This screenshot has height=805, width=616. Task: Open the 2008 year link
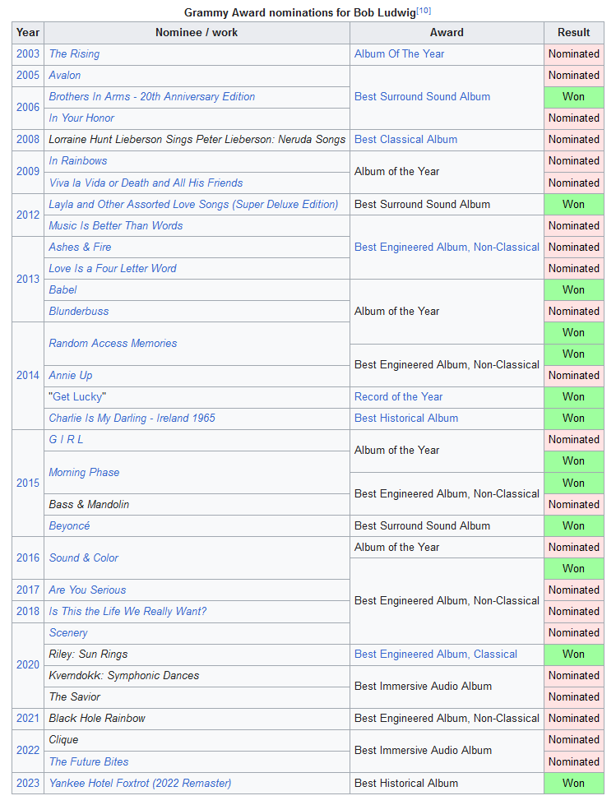coord(28,140)
